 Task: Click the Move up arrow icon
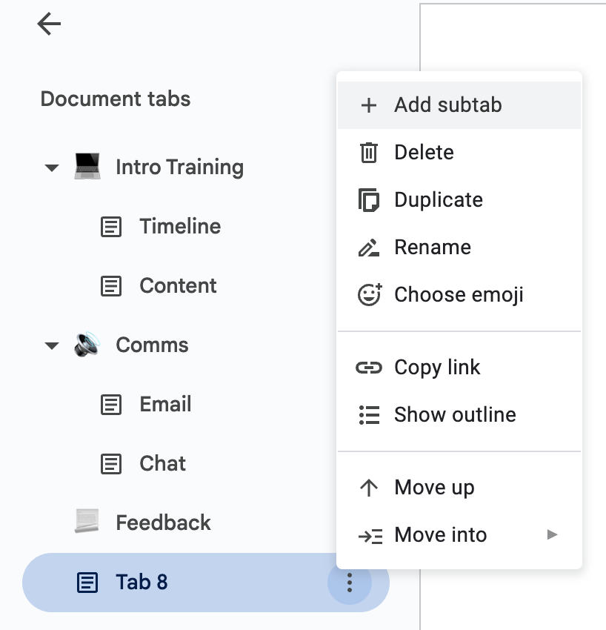point(368,487)
